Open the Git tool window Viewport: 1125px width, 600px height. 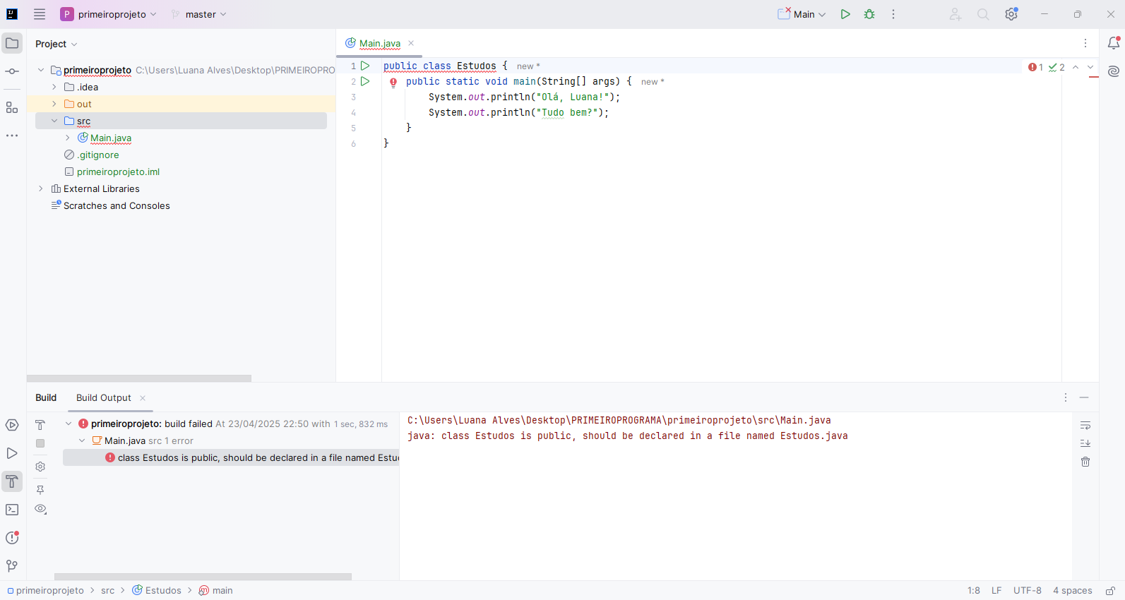[x=12, y=566]
